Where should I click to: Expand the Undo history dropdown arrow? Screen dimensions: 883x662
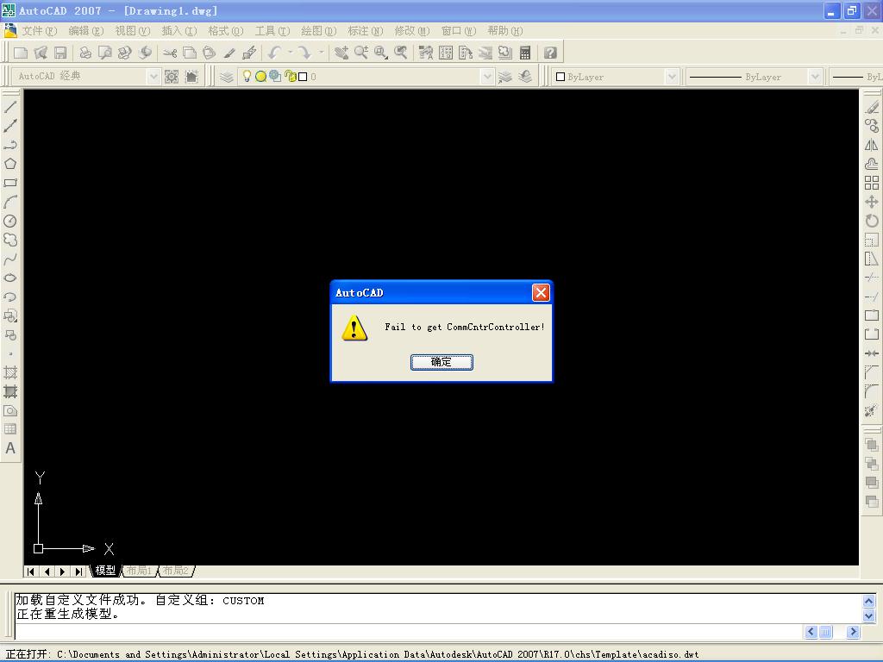[291, 53]
